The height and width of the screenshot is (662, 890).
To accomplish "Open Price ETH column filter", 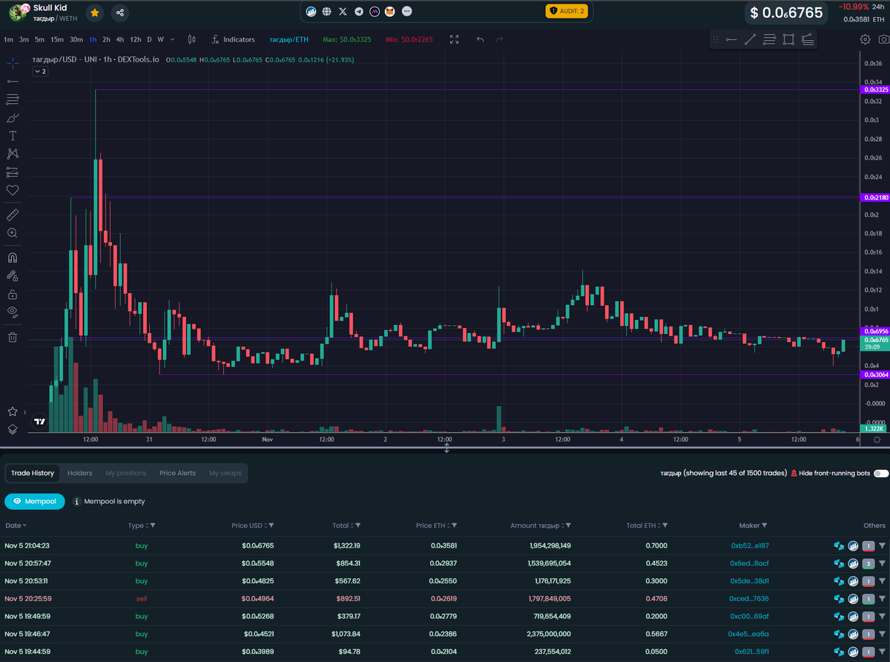I will tap(454, 525).
